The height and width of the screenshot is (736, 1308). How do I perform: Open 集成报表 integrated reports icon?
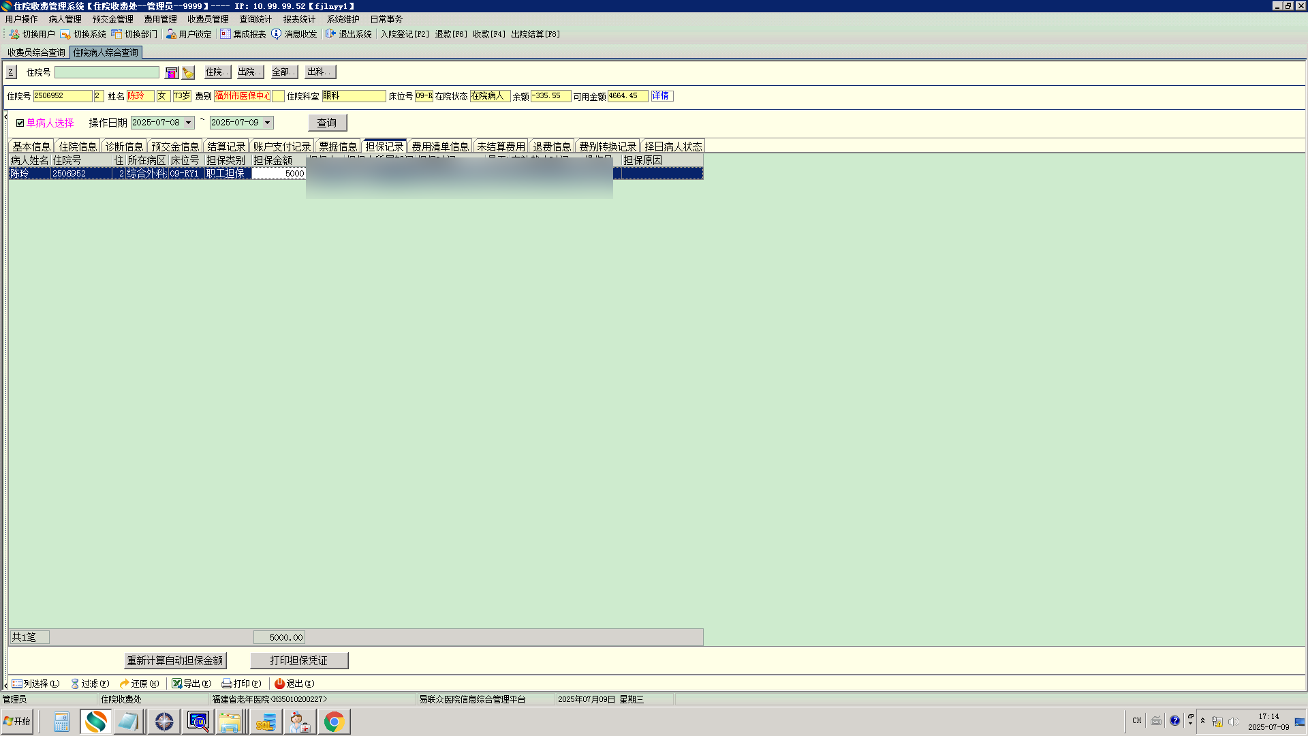coord(225,34)
